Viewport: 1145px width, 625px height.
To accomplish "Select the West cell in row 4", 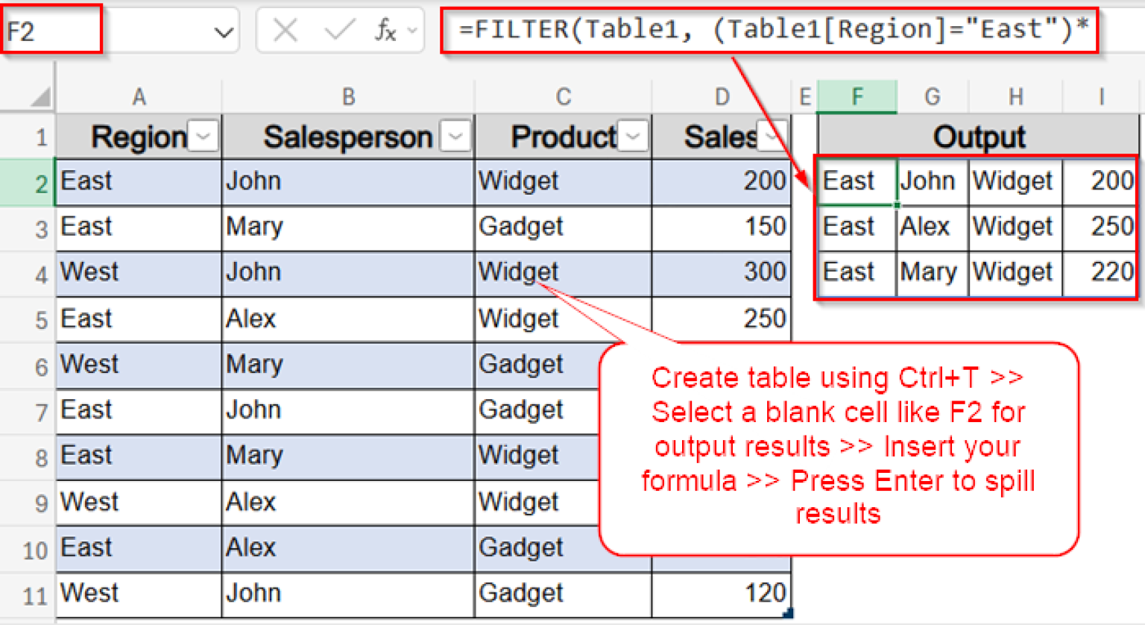I will (112, 273).
